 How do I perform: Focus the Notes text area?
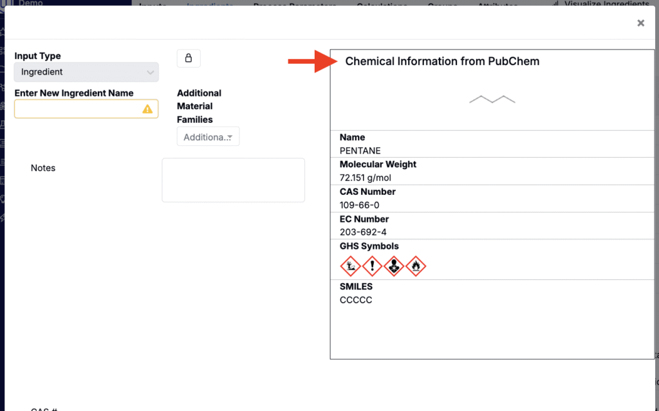coord(233,180)
